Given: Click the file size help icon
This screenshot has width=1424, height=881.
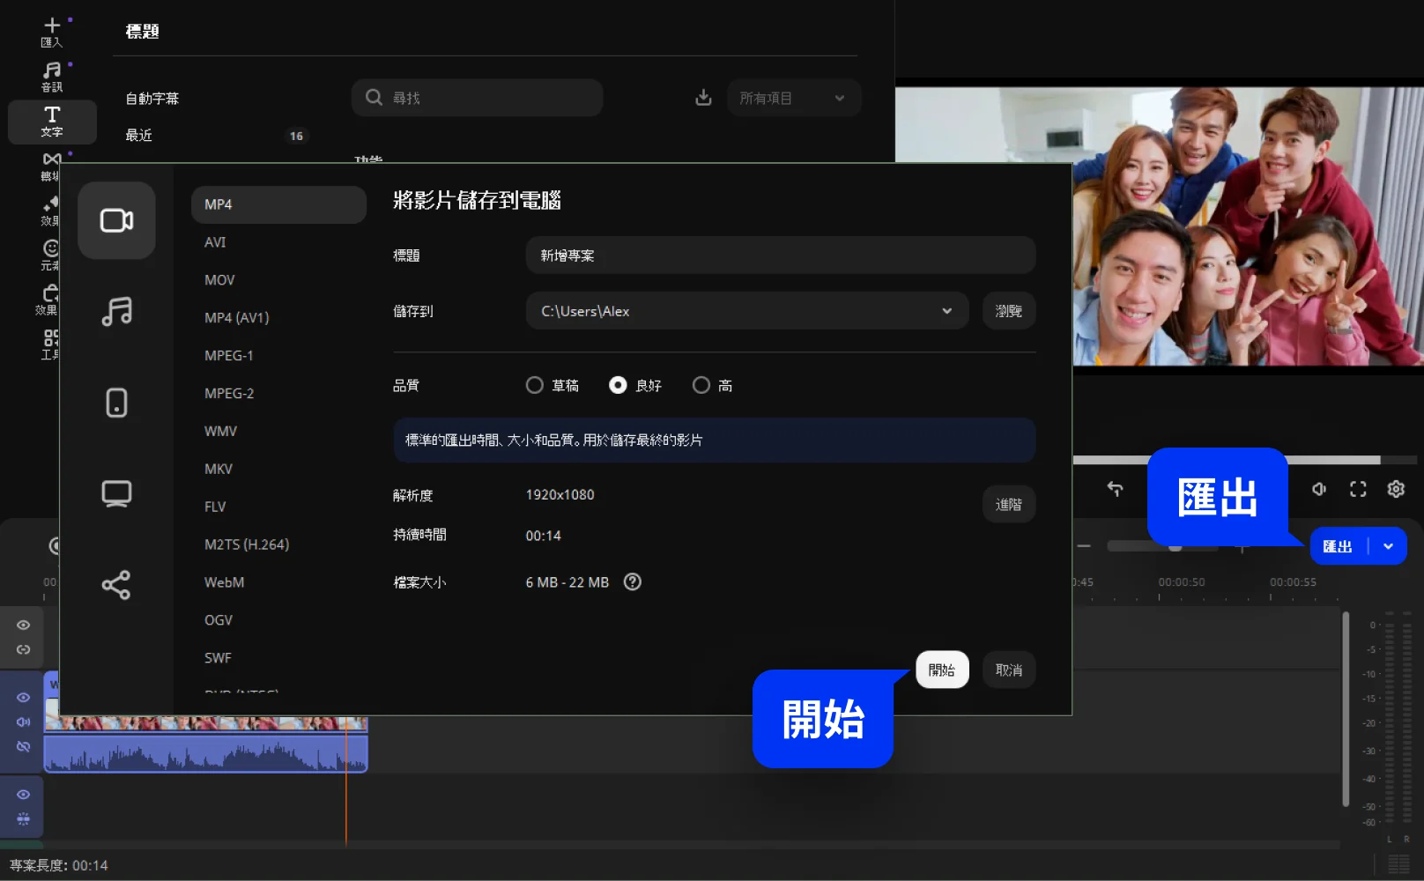Looking at the screenshot, I should [632, 582].
